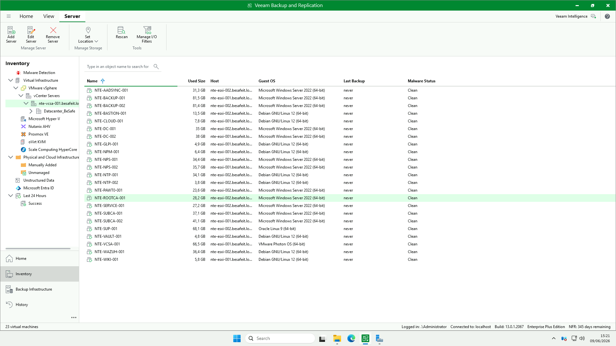Image resolution: width=616 pixels, height=346 pixels.
Task: Open the hamburger main menu
Action: [x=9, y=16]
